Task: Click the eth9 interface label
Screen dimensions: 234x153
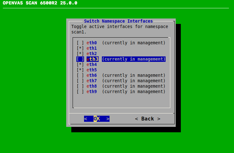Action: [92, 91]
